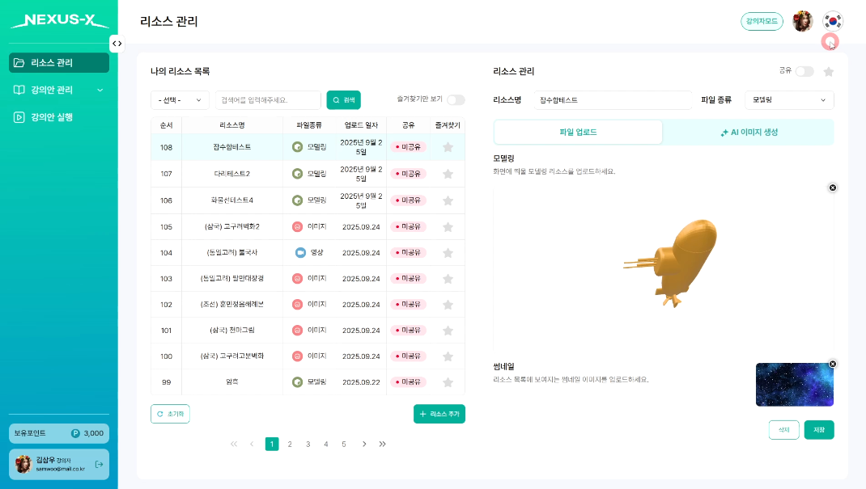Click the 리소스 추가 button
The height and width of the screenshot is (489, 866).
click(439, 414)
